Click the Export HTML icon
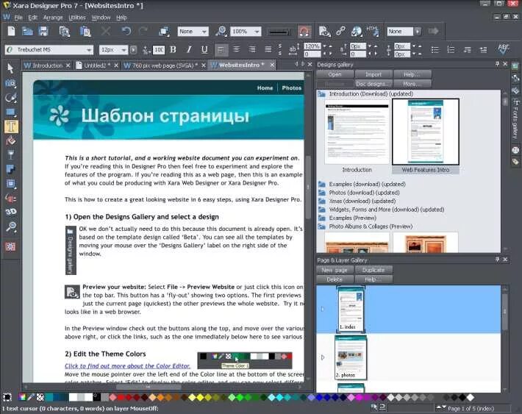The width and height of the screenshot is (522, 414). (373, 32)
